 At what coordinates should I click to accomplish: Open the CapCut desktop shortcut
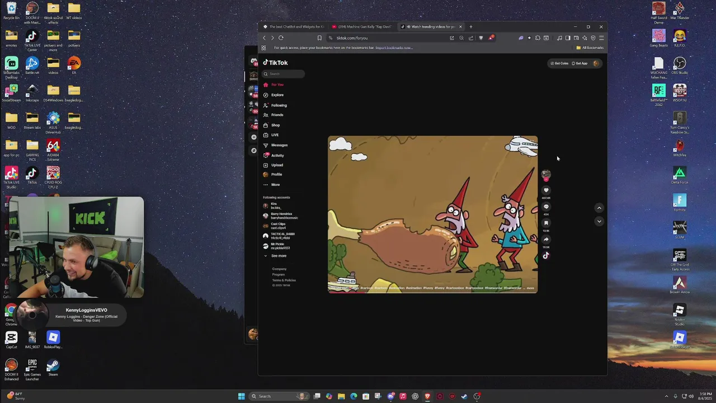point(11,340)
